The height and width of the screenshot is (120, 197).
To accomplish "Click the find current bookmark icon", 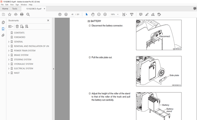I will coord(27,26).
